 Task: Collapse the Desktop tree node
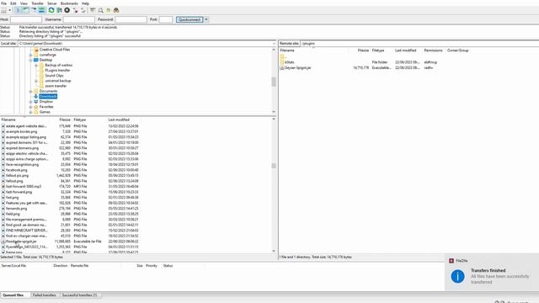(x=30, y=60)
